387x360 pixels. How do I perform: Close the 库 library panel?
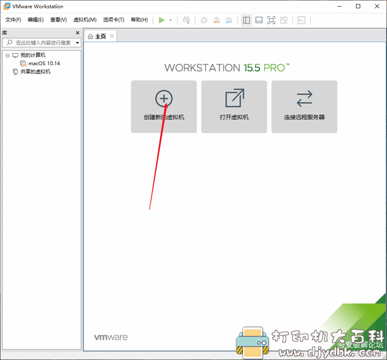click(77, 33)
